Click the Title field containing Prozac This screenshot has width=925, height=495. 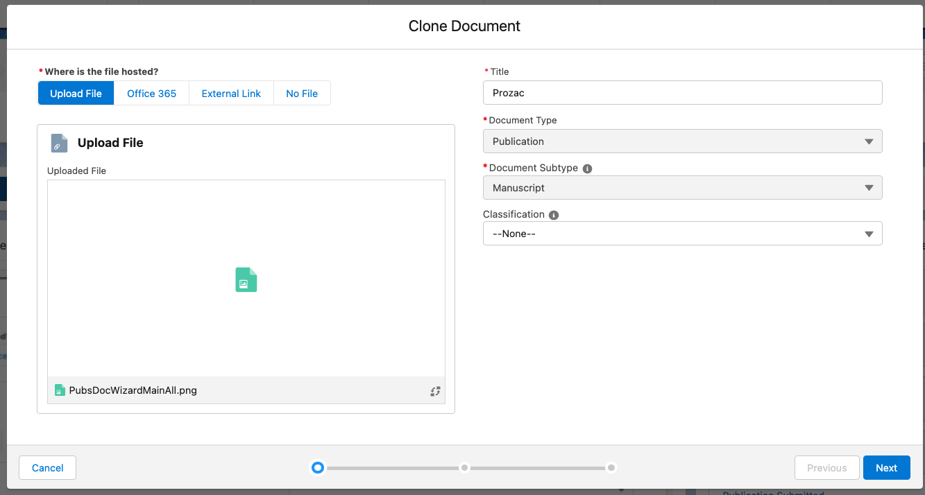tap(682, 93)
